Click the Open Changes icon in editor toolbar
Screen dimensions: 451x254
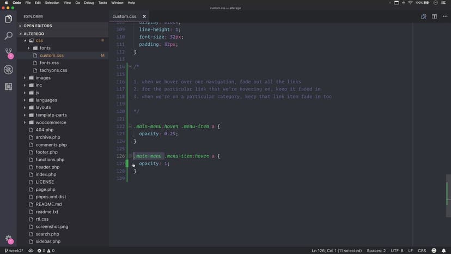pos(423,16)
